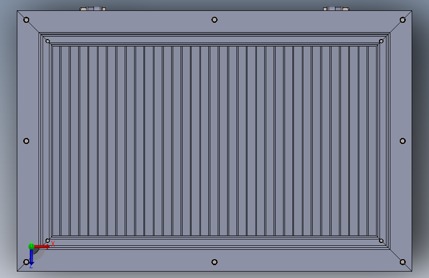Pick the small inner-frame hole at top-left corner
Viewport: 429px width, 278px height.
pos(48,42)
